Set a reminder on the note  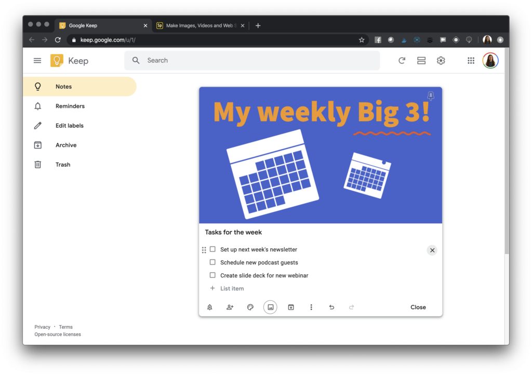point(209,307)
